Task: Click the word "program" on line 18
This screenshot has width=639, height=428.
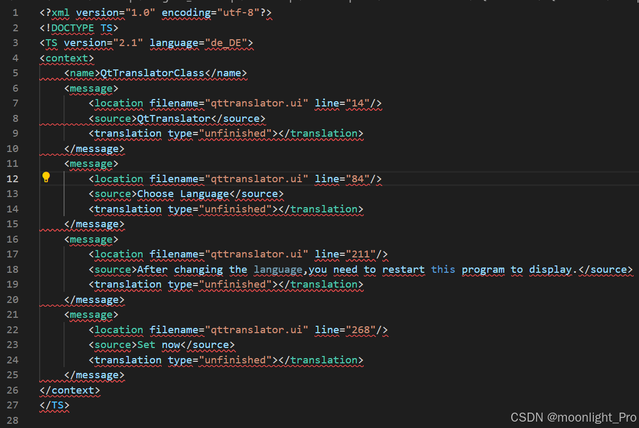Action: pyautogui.click(x=483, y=269)
